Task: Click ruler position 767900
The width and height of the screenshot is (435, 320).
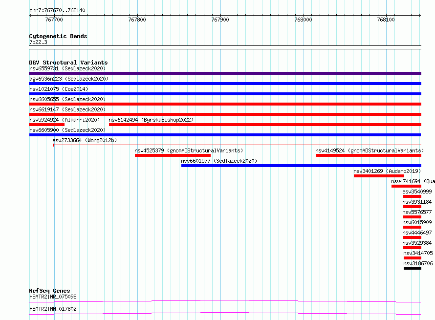Action: click(220, 20)
